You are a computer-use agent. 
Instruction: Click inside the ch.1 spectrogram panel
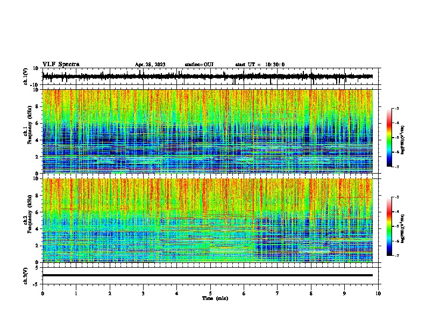click(x=207, y=131)
